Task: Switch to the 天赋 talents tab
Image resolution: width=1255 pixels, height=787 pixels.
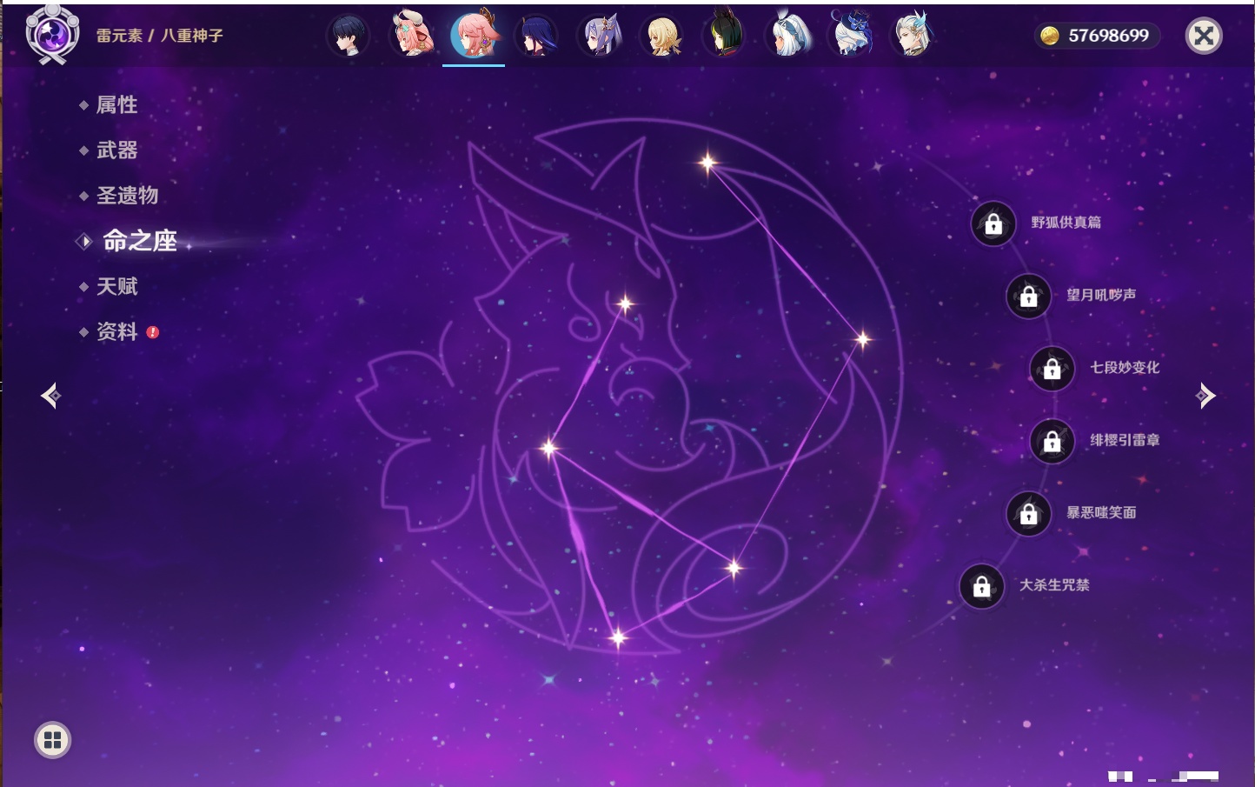Action: 116,286
